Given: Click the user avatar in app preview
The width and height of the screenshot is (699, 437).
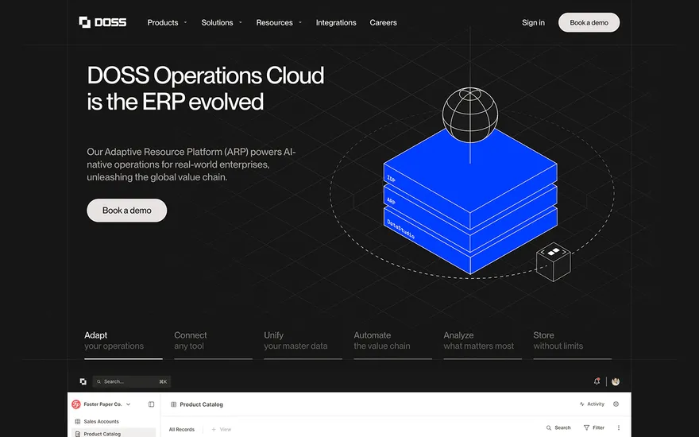Looking at the screenshot, I should (x=616, y=381).
